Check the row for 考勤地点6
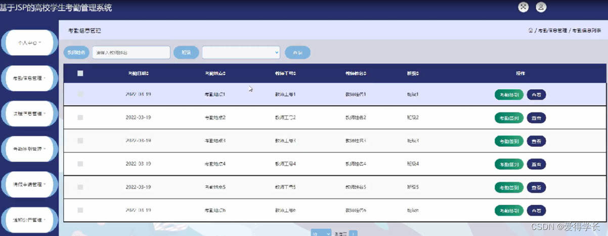The width and height of the screenshot is (608, 236). [80, 210]
